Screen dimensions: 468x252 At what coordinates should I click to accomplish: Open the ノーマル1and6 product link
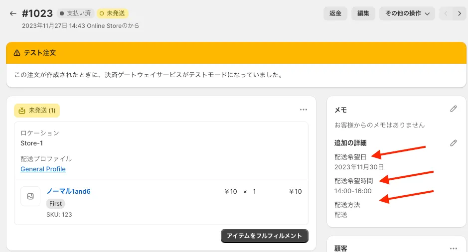click(x=68, y=191)
